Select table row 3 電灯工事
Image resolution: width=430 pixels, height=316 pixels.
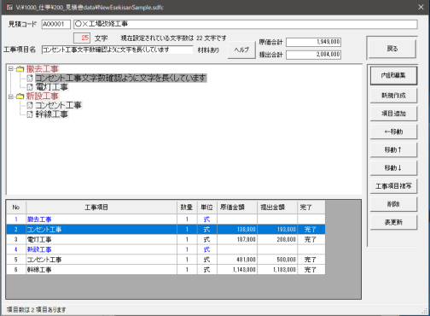pos(166,239)
